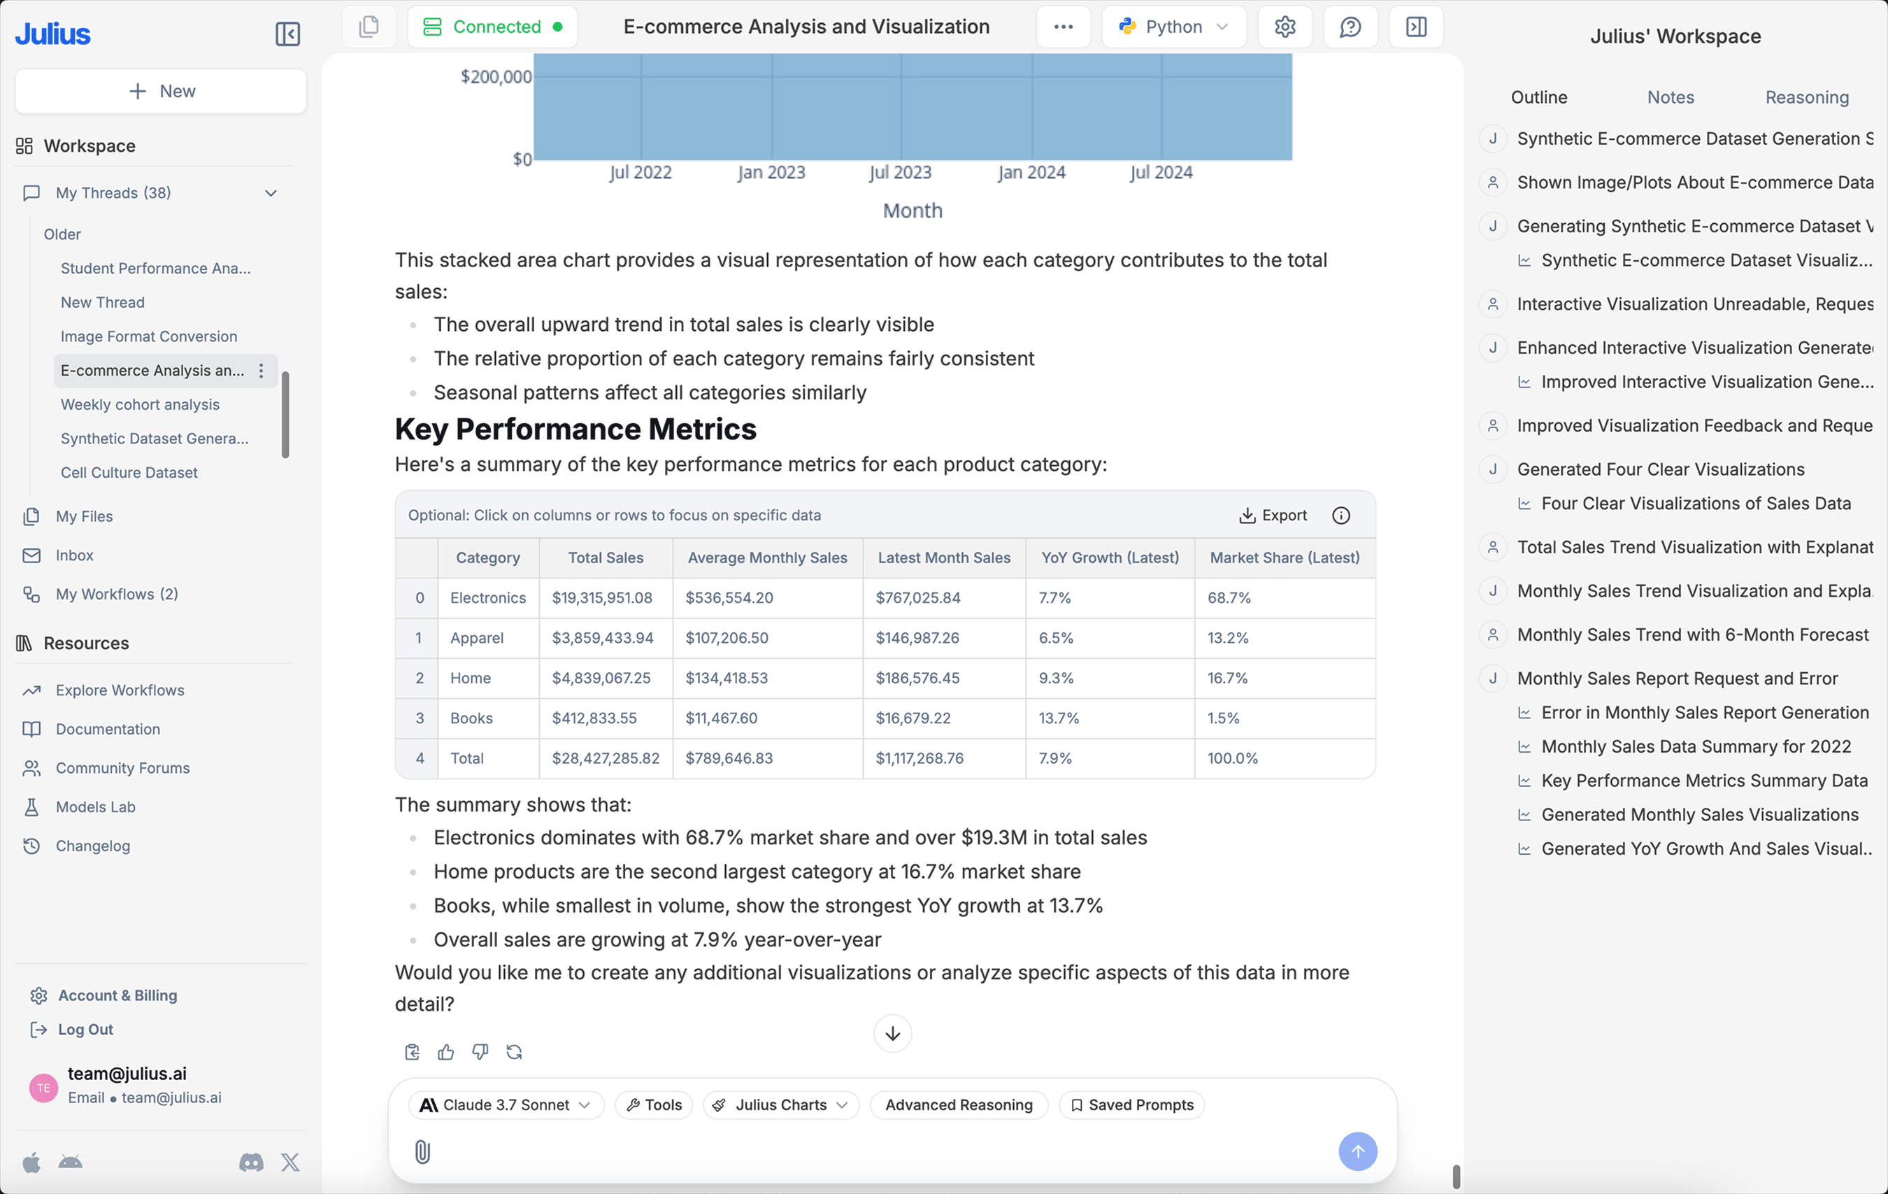This screenshot has width=1888, height=1194.
Task: Open Discord from the sidebar footer icon
Action: point(251,1163)
